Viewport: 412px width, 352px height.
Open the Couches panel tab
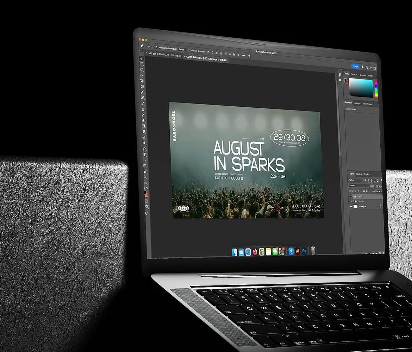point(359,174)
